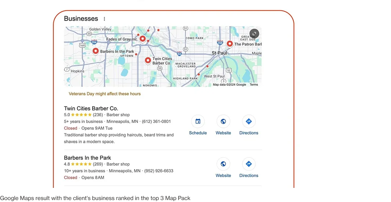Screen dimensions: 391x202
Task: Click the Hopkins label on map
Action: (x=78, y=71)
